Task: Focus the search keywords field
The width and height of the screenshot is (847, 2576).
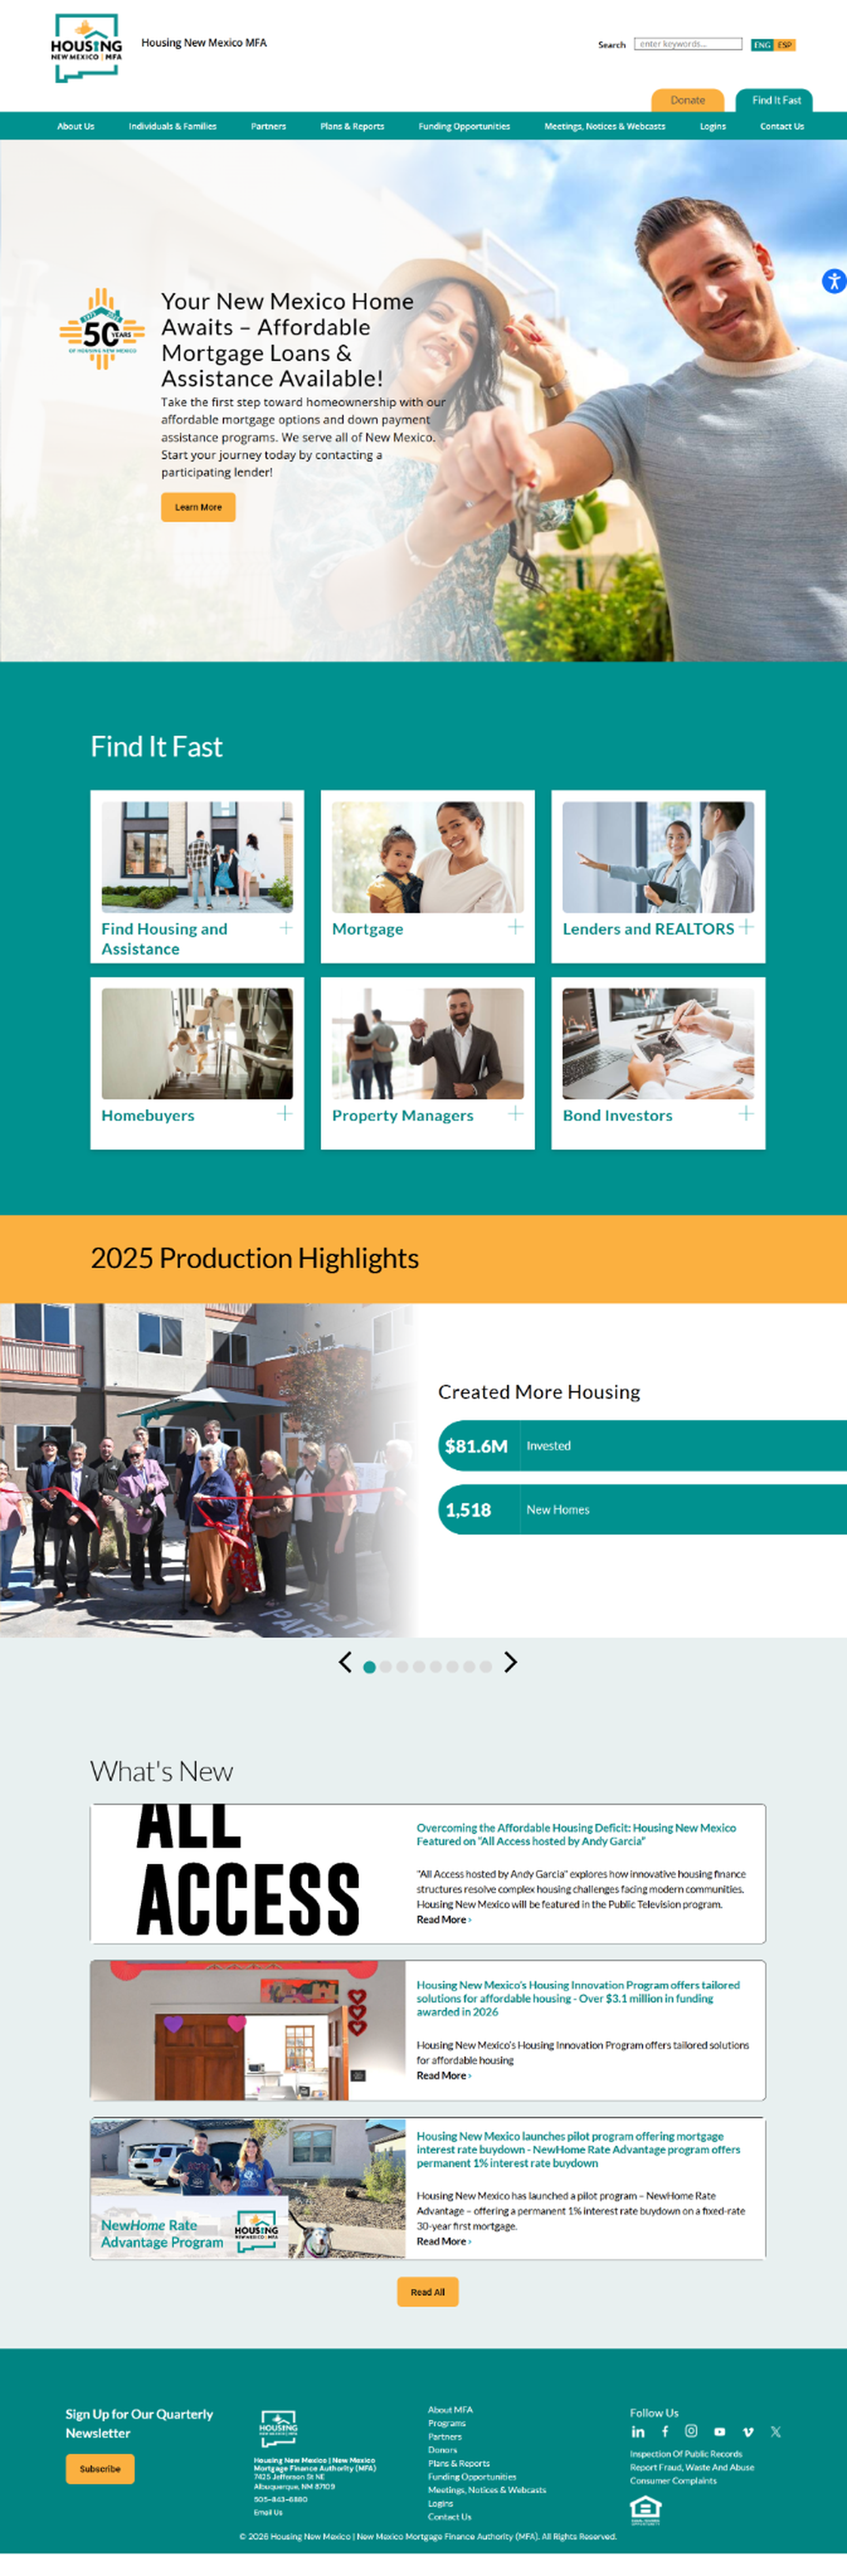Action: pos(688,44)
